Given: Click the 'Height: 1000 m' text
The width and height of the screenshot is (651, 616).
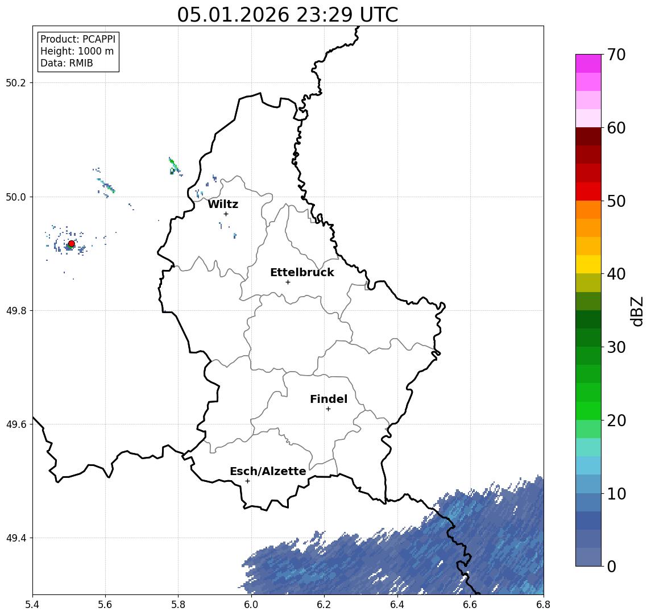Looking at the screenshot, I should click(77, 51).
